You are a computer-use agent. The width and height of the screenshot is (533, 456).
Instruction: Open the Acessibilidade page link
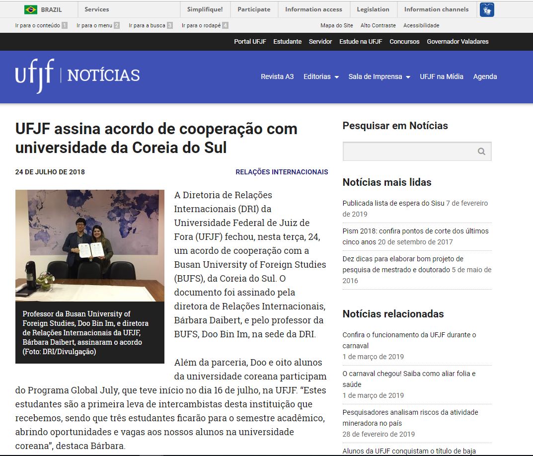tap(421, 25)
